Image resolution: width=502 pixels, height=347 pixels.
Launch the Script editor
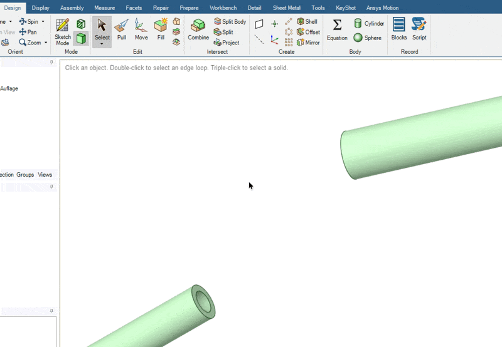419,29
